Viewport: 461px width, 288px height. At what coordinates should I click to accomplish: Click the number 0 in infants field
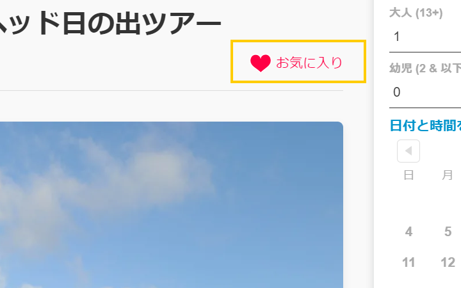(397, 92)
